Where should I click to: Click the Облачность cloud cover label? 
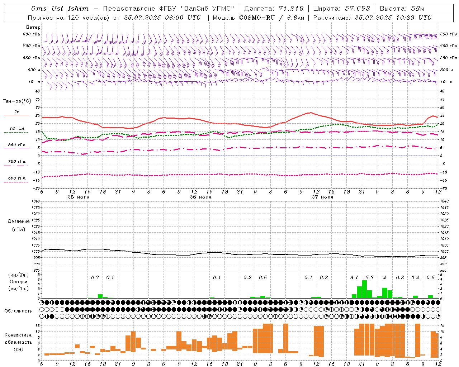tap(18, 311)
